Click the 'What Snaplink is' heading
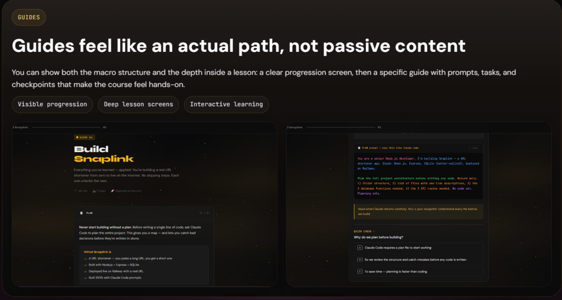 pos(97,251)
